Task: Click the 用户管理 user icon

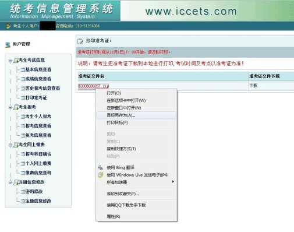Action: [8, 45]
